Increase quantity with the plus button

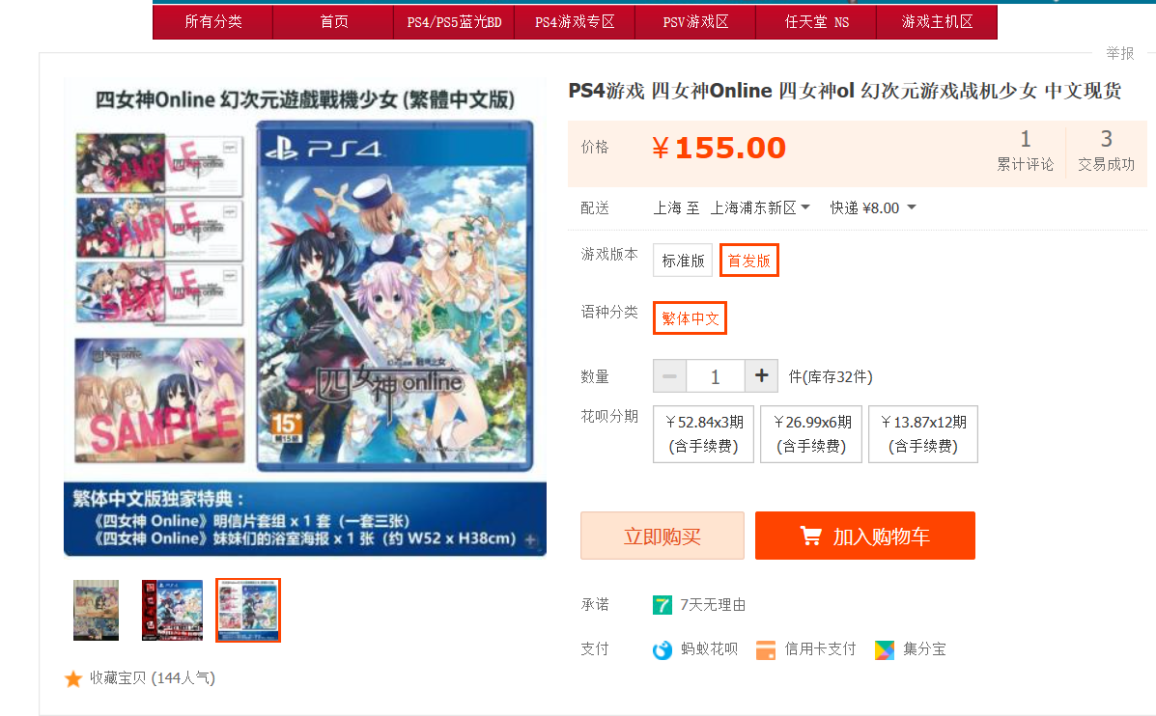pyautogui.click(x=762, y=375)
